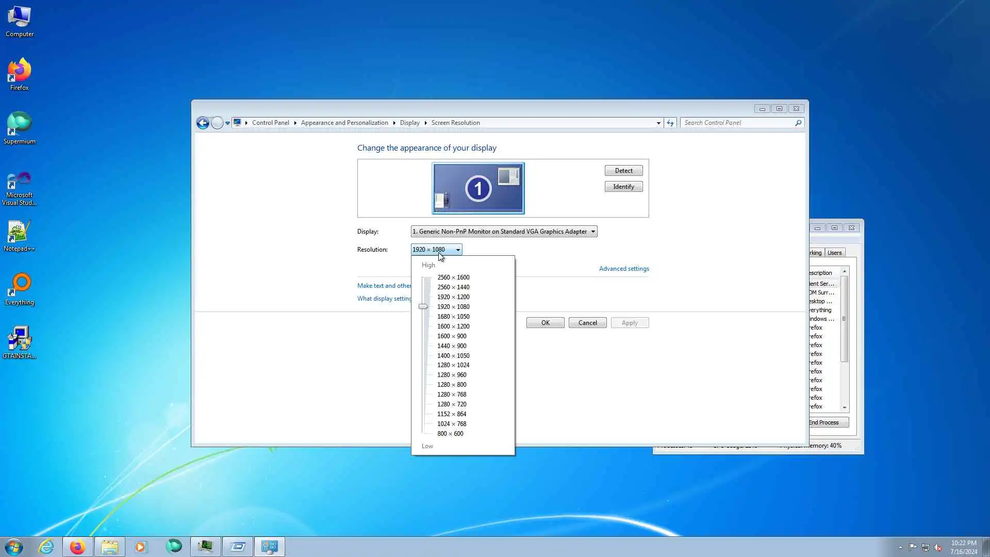Click the volume tray icon
This screenshot has width=990, height=557.
point(938,547)
